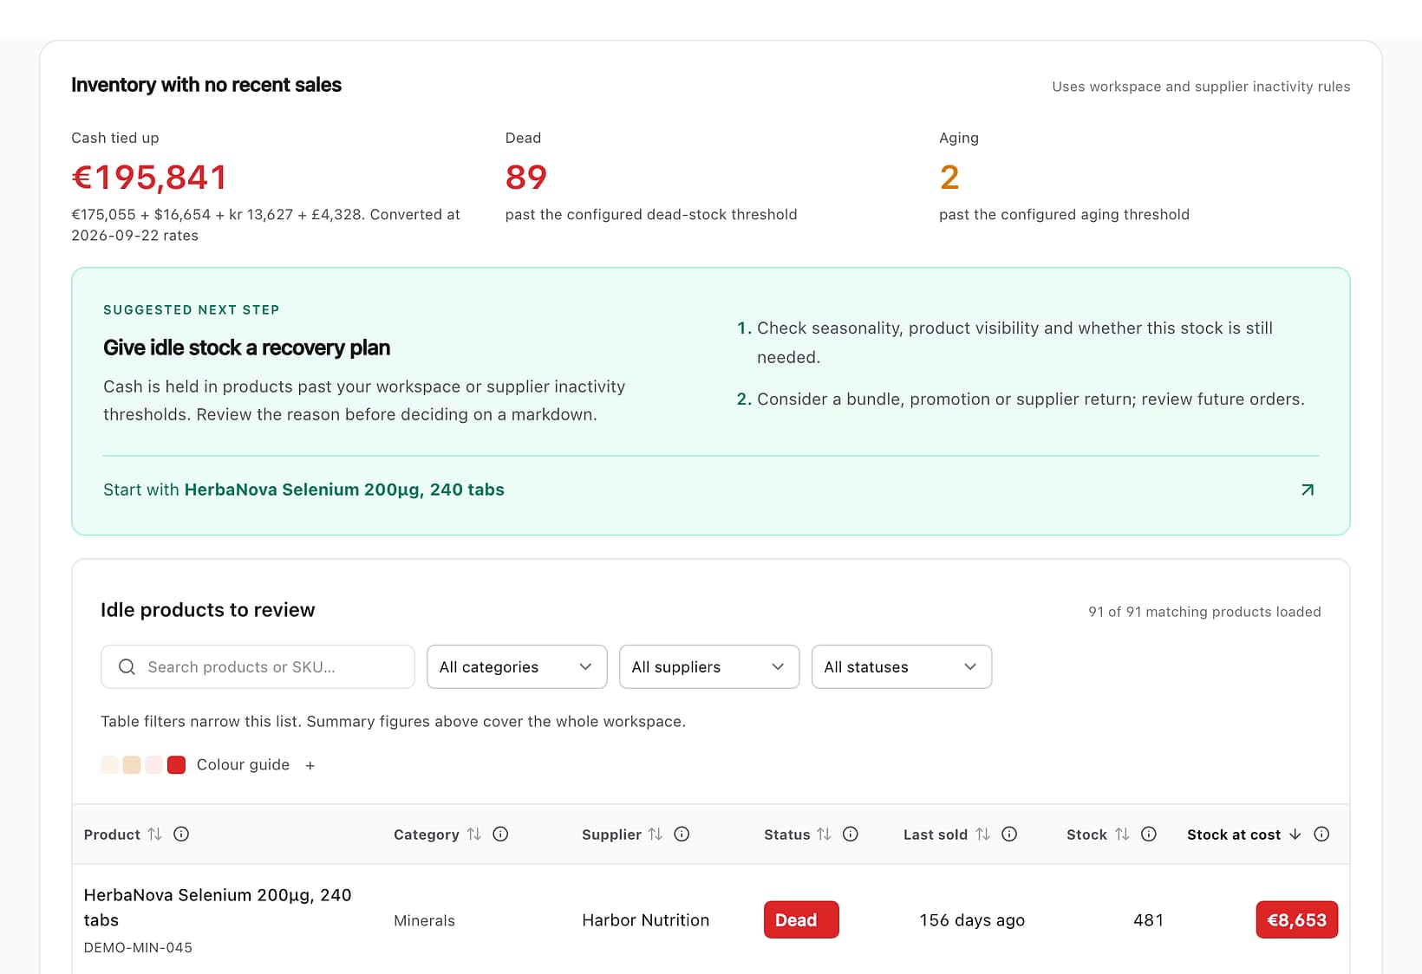This screenshot has width=1422, height=974.
Task: Sort the table by Last sold column
Action: pyautogui.click(x=982, y=834)
